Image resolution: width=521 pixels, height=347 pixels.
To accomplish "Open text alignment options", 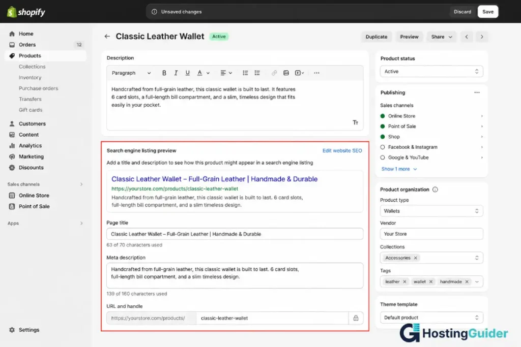I will (226, 73).
